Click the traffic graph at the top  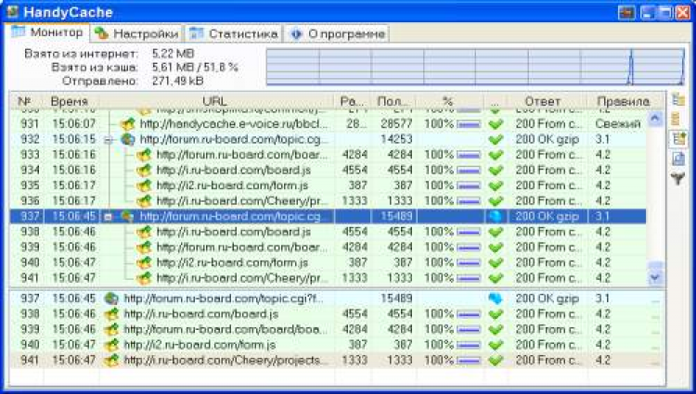[475, 67]
